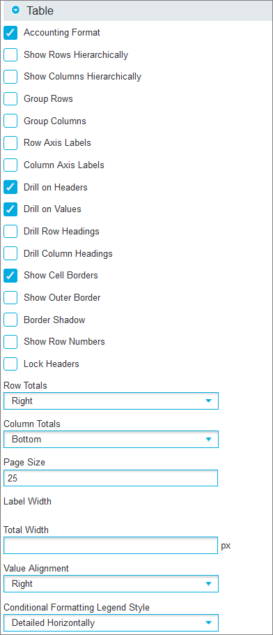
Task: Open the Column Totals dropdown
Action: (x=111, y=440)
